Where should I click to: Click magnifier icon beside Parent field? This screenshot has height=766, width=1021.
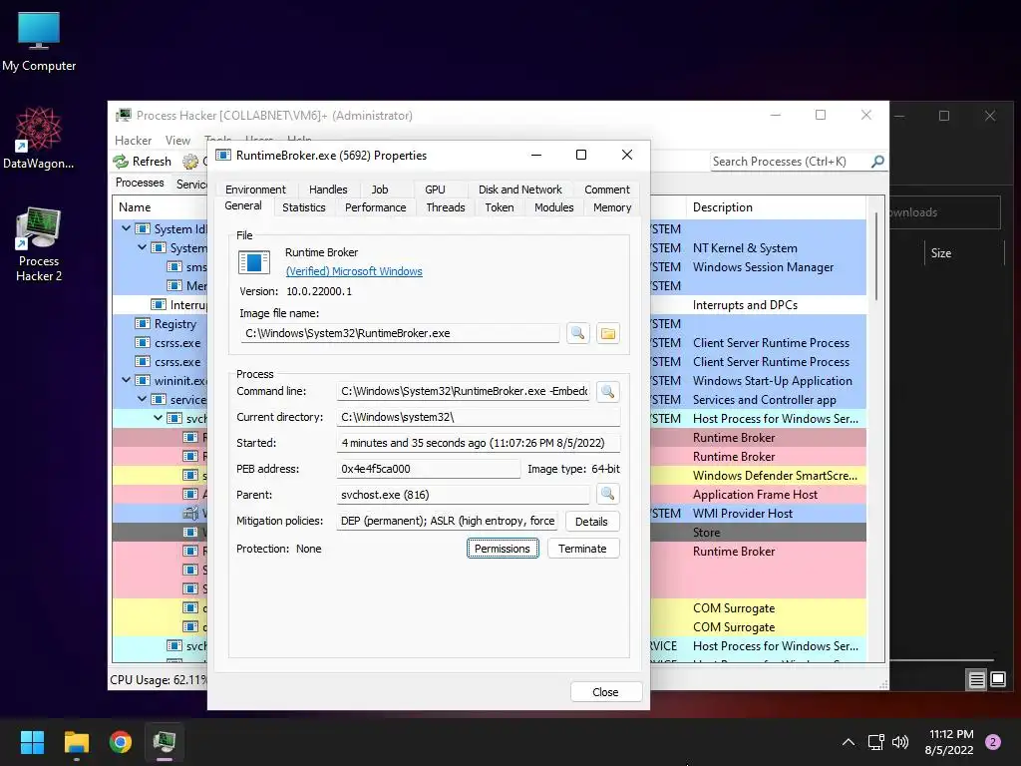(607, 495)
